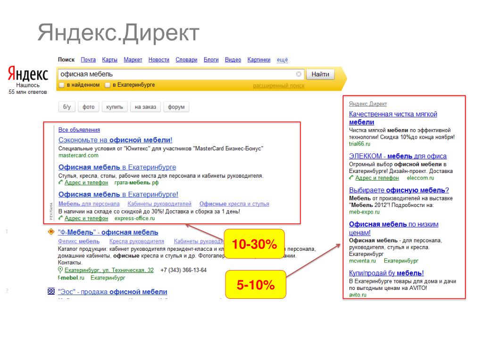The width and height of the screenshot is (483, 362).
Task: Click the Яндекс logo
Action: [28, 74]
